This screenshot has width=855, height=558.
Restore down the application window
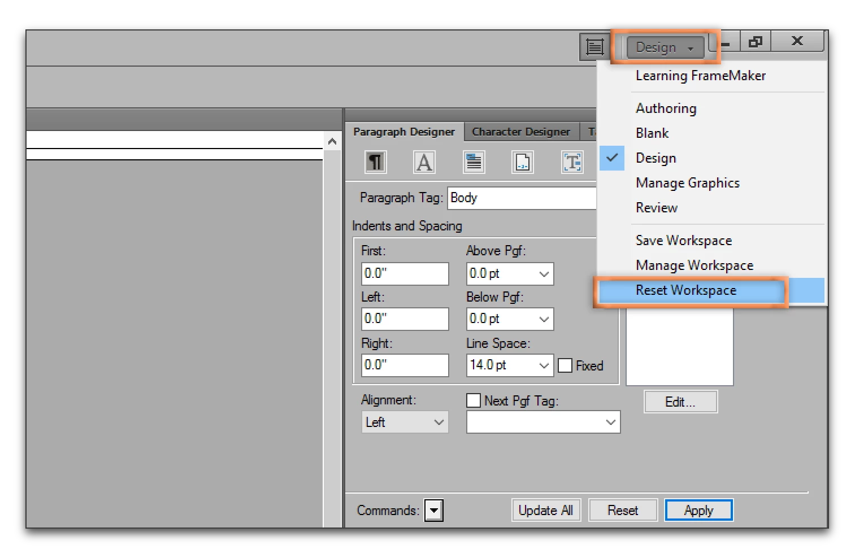pyautogui.click(x=755, y=41)
